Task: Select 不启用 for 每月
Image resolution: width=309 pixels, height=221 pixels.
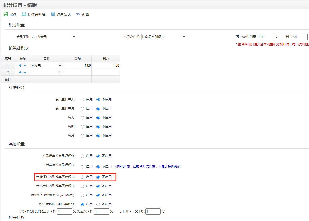Action: [98, 136]
